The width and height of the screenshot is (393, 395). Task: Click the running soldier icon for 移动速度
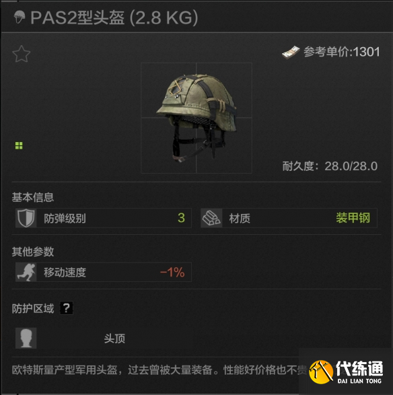26,272
